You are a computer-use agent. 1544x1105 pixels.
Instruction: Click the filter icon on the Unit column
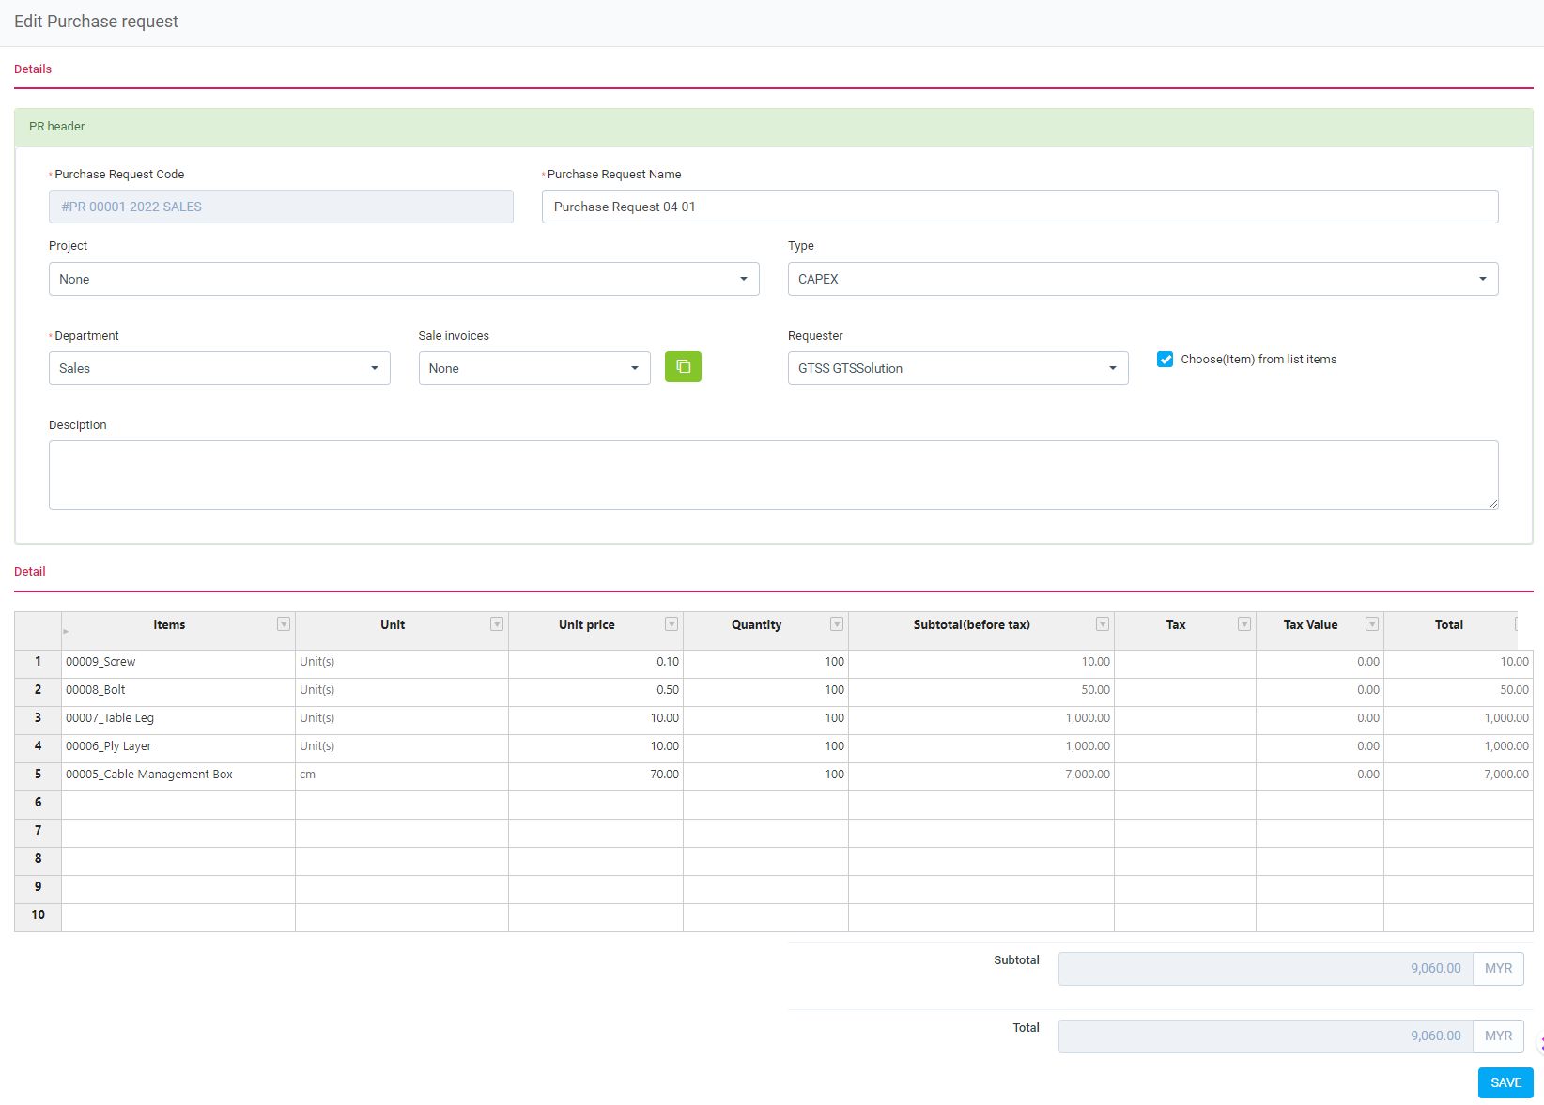tap(496, 623)
